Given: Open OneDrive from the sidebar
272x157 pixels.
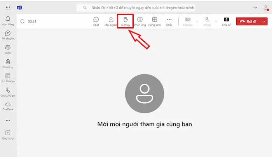Looking at the screenshot, I should [x=8, y=106].
